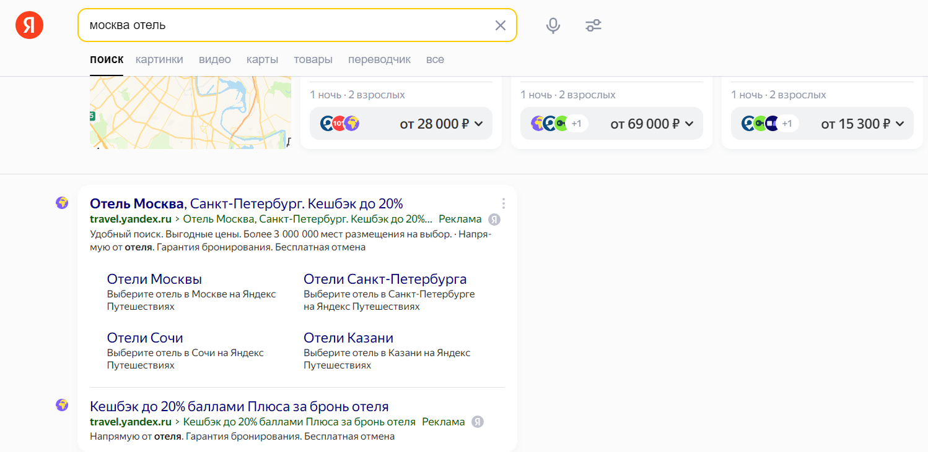Switch to the "видео" tab
This screenshot has height=452, width=928.
(x=215, y=59)
